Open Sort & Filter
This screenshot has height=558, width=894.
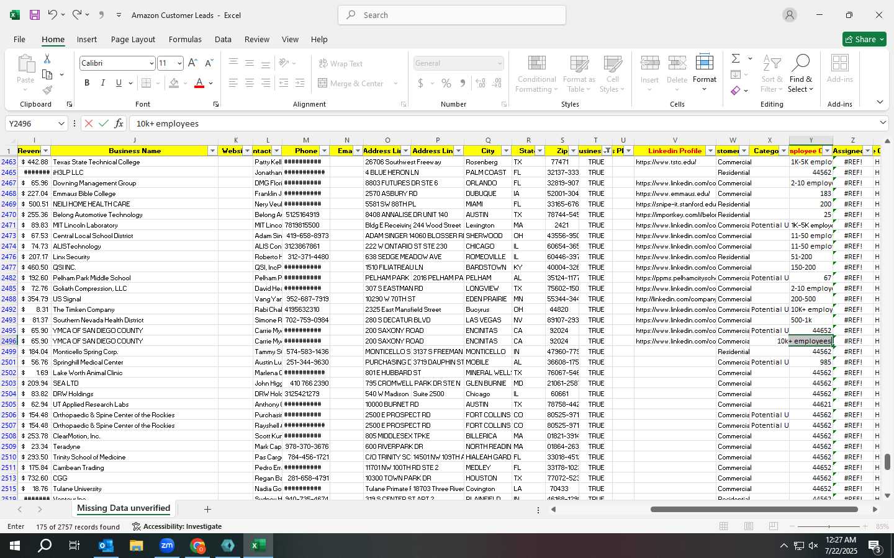pos(772,74)
